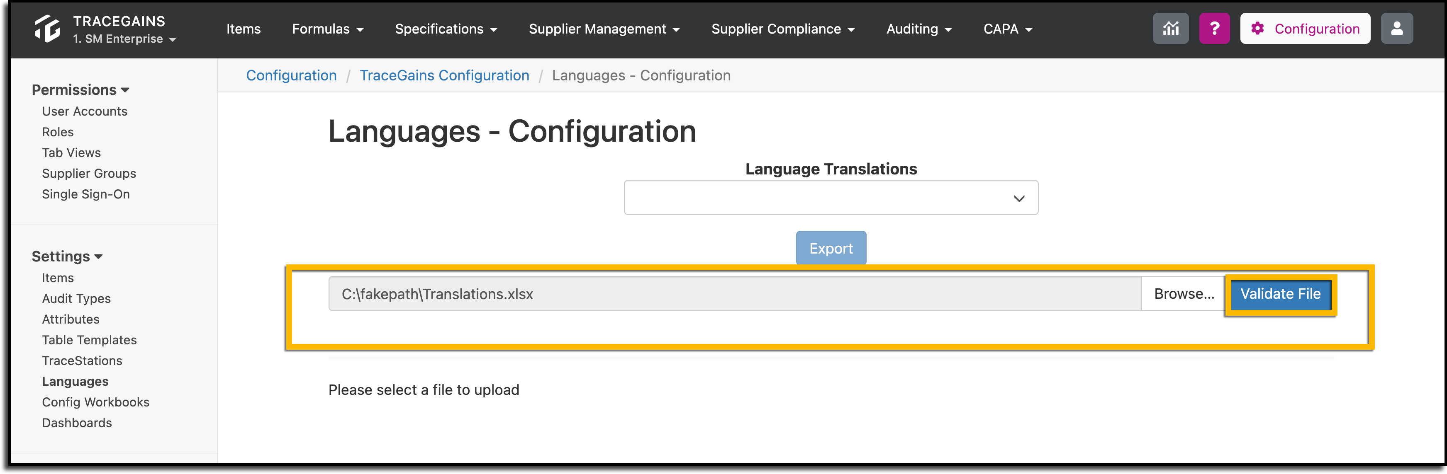
Task: Open User Accounts in the sidebar
Action: pyautogui.click(x=85, y=111)
